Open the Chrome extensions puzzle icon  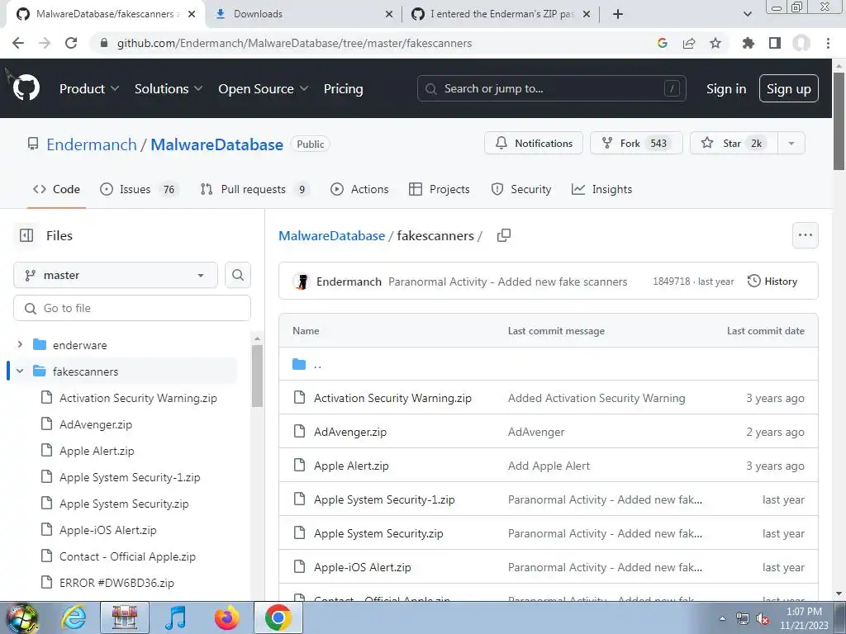click(748, 43)
